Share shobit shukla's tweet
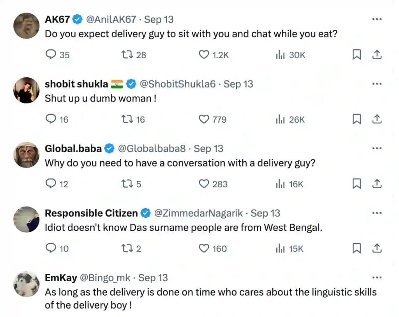The width and height of the screenshot is (399, 317). 377,119
